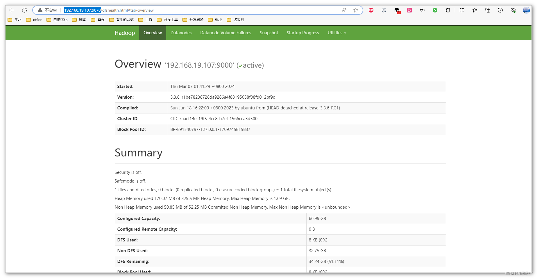Click the Hadoop brand link

pyautogui.click(x=125, y=33)
